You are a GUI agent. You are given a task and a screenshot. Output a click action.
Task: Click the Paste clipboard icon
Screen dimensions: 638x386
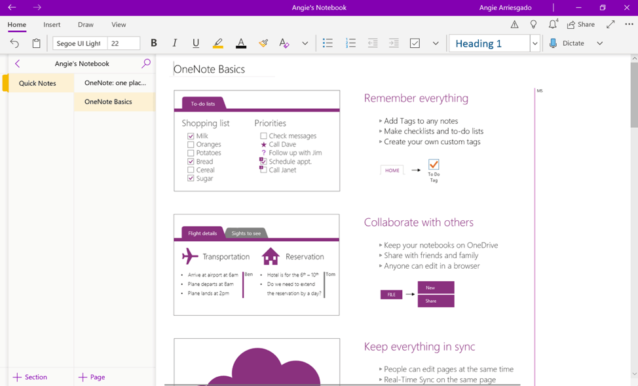36,43
